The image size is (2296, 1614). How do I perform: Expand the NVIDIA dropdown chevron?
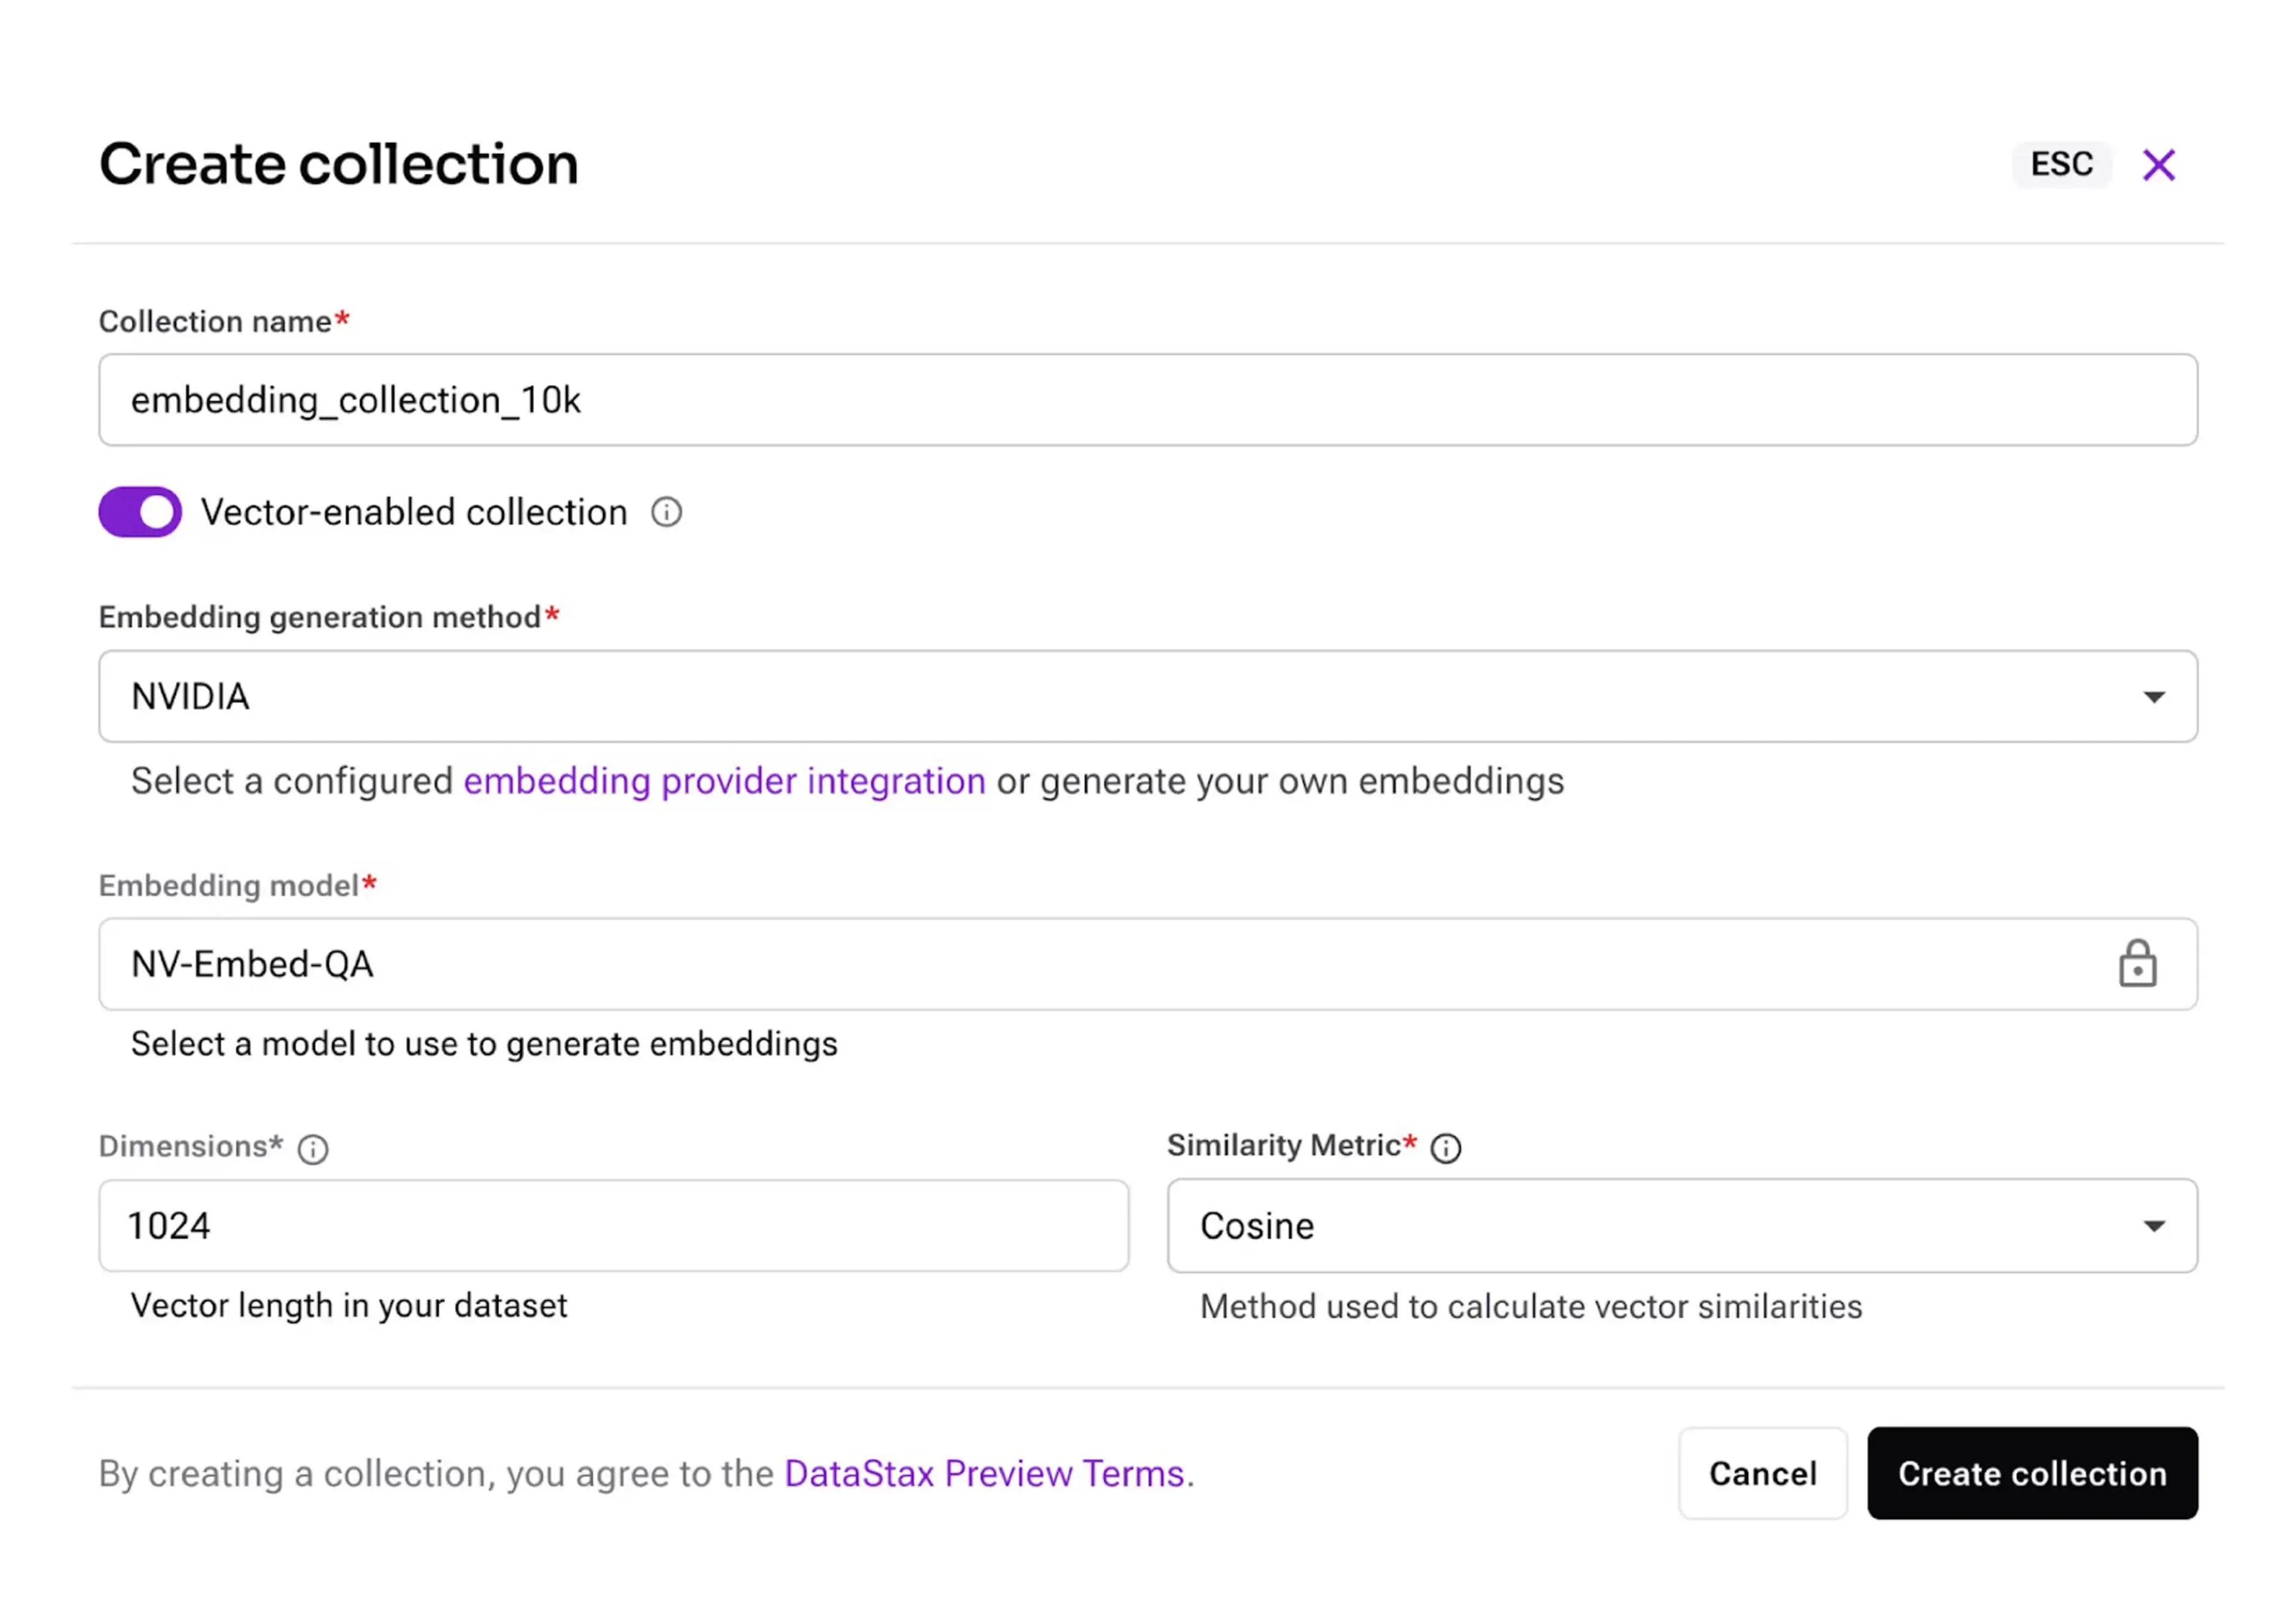click(2154, 696)
